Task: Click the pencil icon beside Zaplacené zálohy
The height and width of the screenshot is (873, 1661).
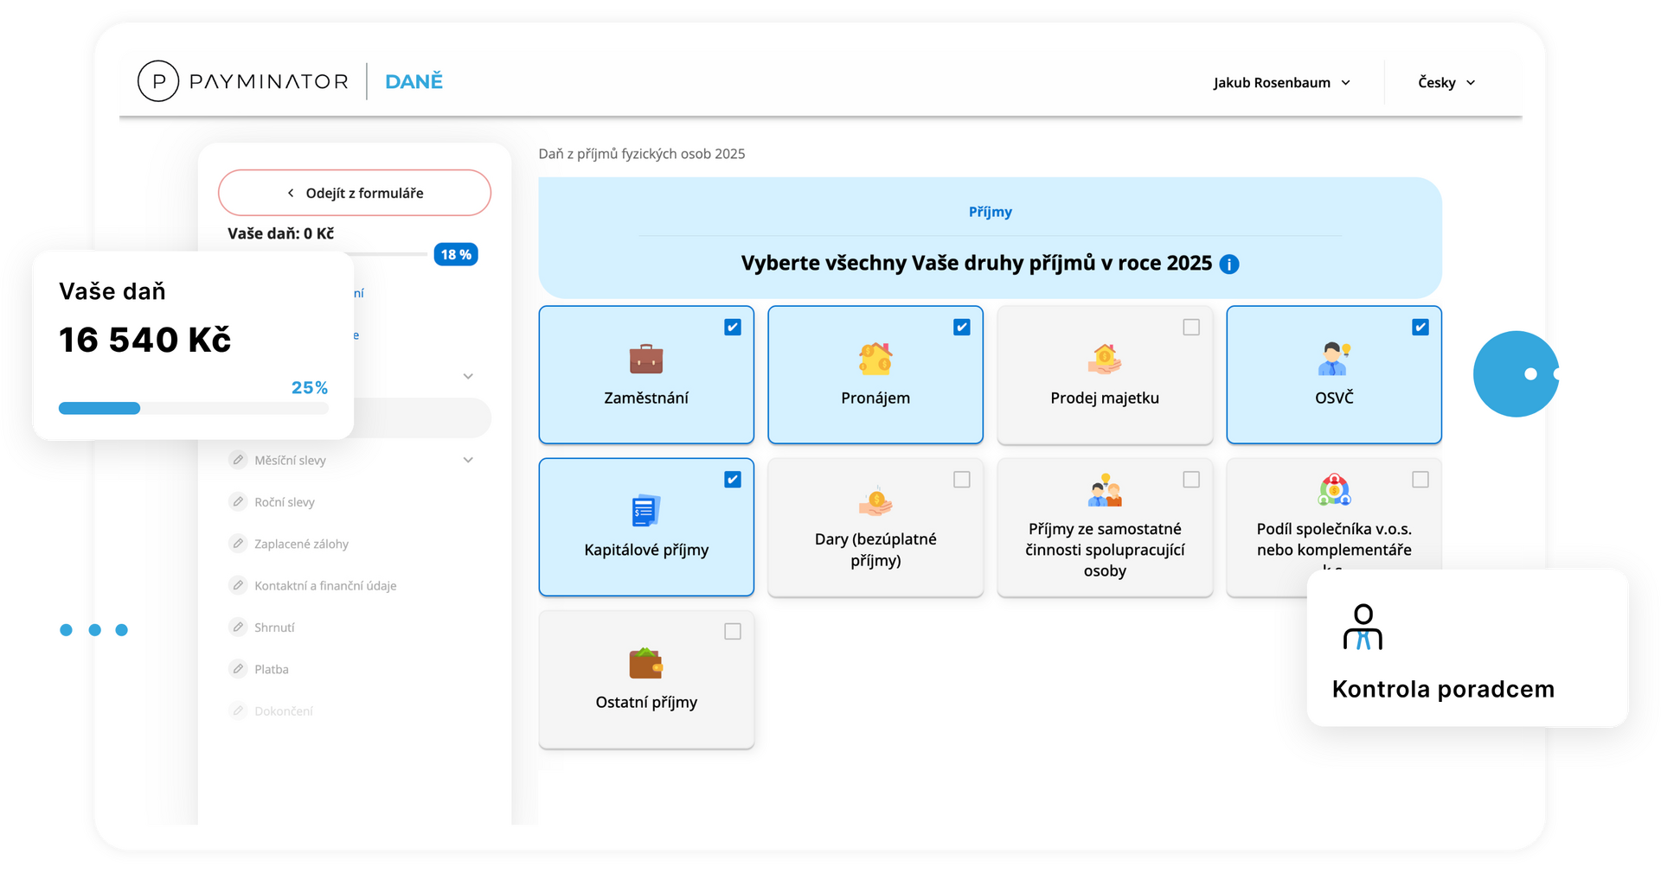Action: click(x=238, y=543)
